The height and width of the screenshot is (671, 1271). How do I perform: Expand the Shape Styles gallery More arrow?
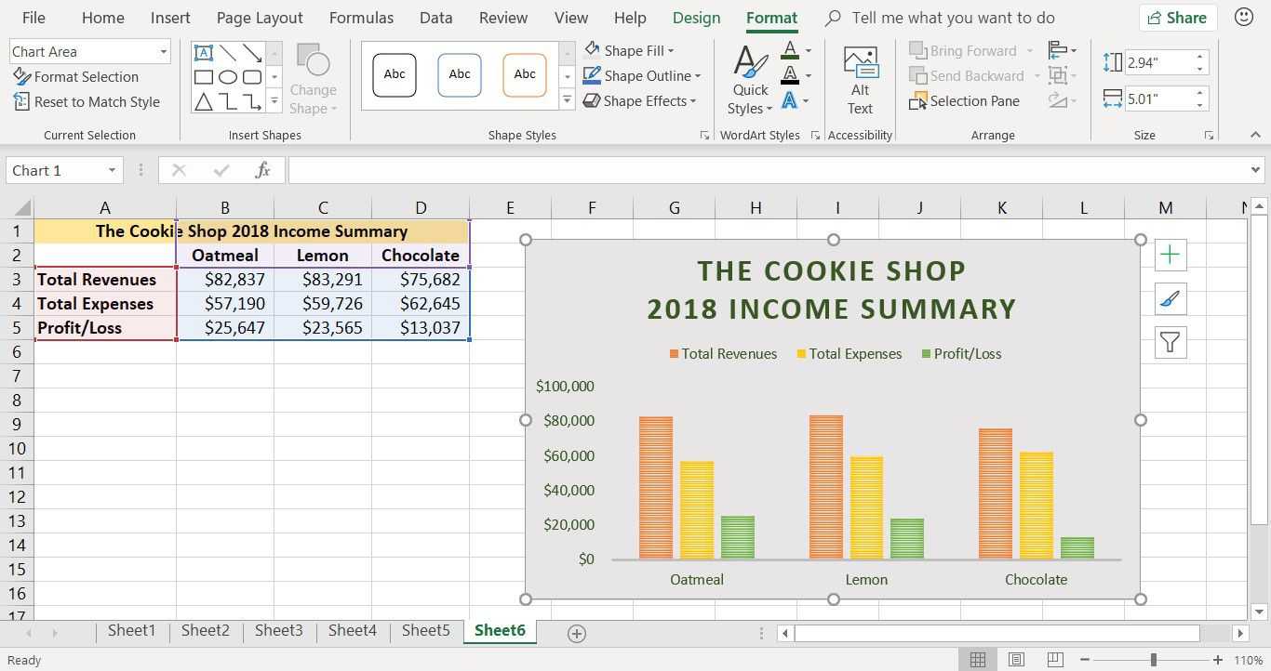(x=567, y=100)
